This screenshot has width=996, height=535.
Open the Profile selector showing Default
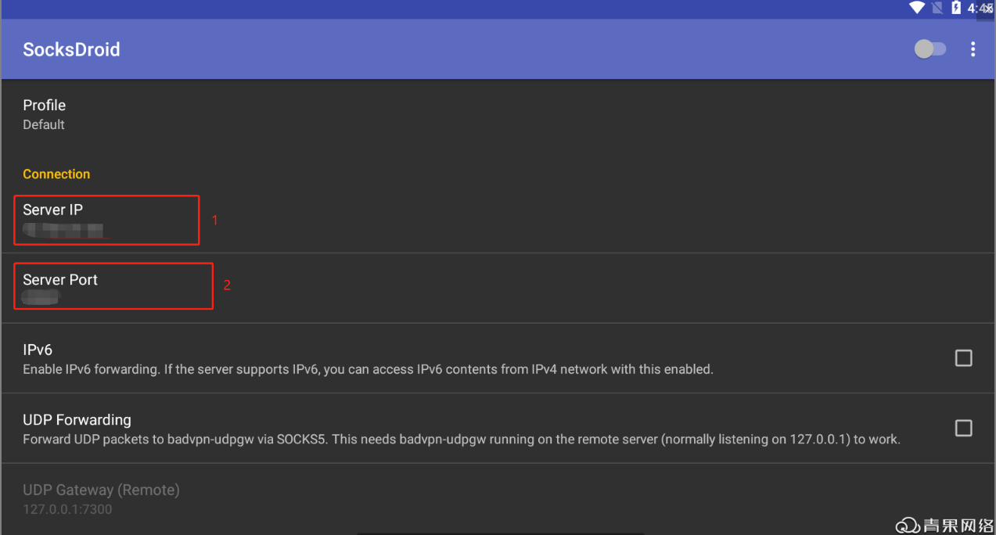tap(45, 114)
